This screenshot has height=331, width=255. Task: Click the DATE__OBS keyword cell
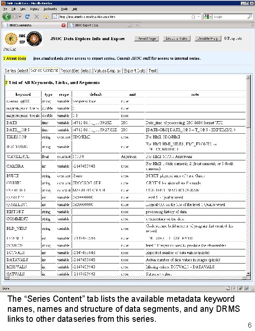(x=23, y=130)
